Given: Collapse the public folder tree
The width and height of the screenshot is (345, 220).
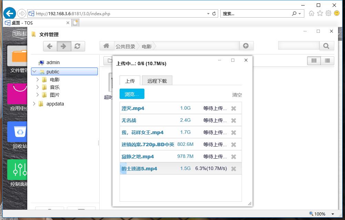Looking at the screenshot, I should pyautogui.click(x=34, y=72).
